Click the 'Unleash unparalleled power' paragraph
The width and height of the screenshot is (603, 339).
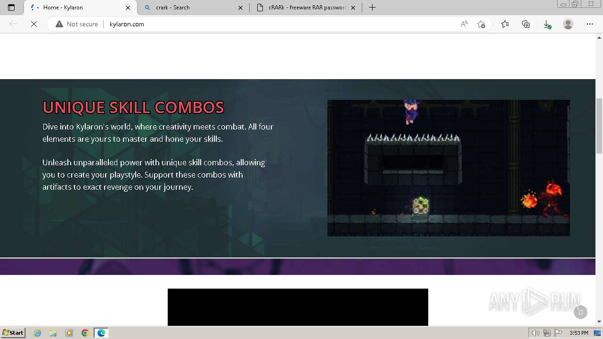[x=154, y=175]
